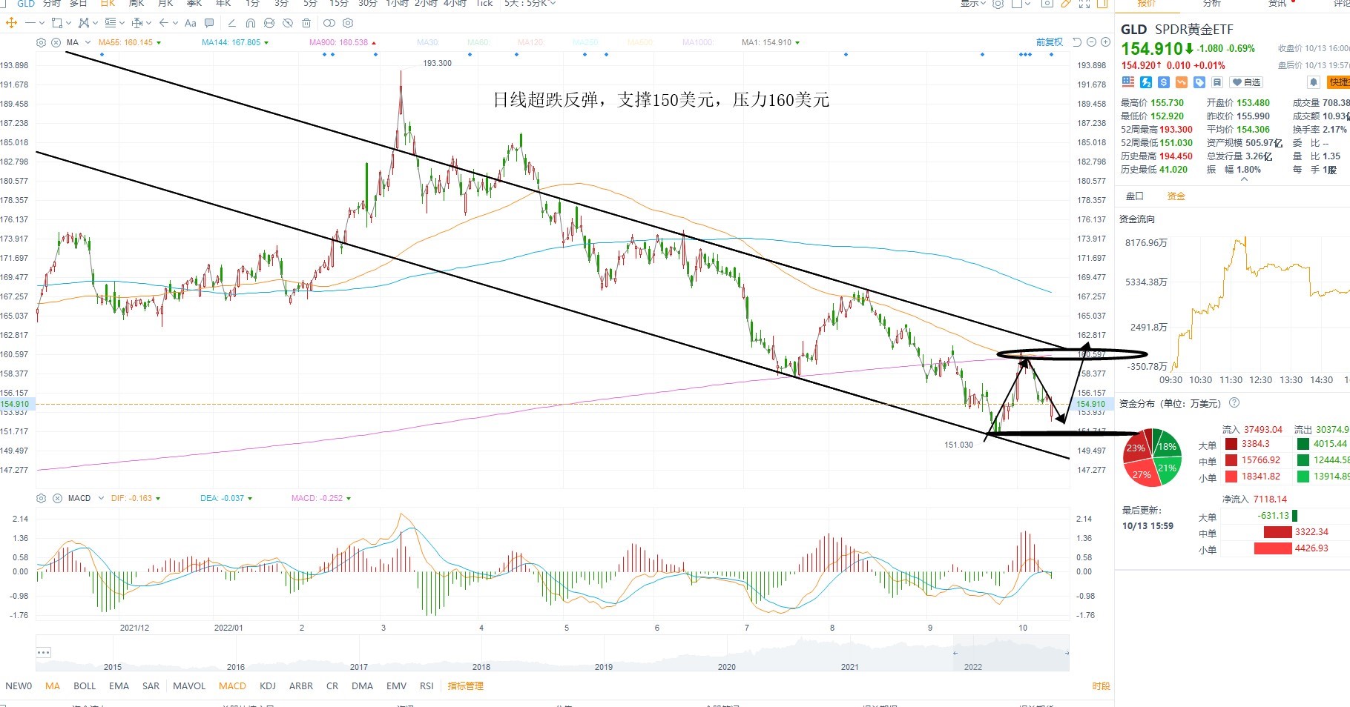Remove the MA indicator with its X
Viewport: 1350px width, 707px height.
point(56,42)
